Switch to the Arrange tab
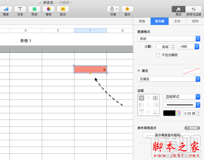204x160 pixels. coord(195,21)
